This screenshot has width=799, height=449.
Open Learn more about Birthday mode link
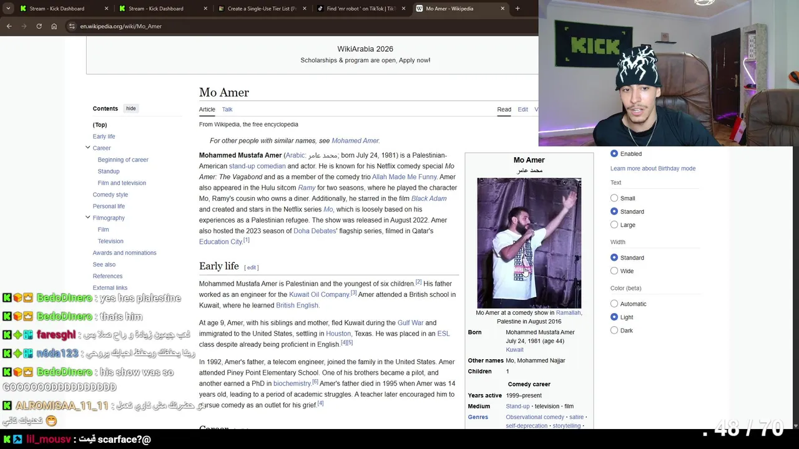tap(653, 168)
